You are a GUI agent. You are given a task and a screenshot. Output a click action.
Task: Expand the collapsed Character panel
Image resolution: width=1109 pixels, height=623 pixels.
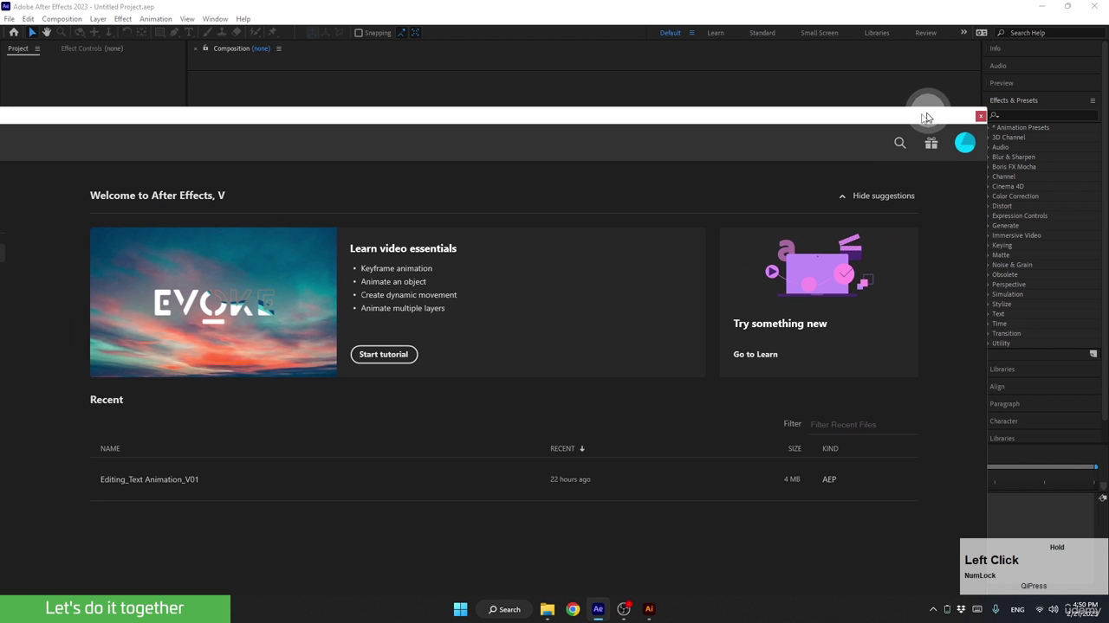[x=1004, y=421]
